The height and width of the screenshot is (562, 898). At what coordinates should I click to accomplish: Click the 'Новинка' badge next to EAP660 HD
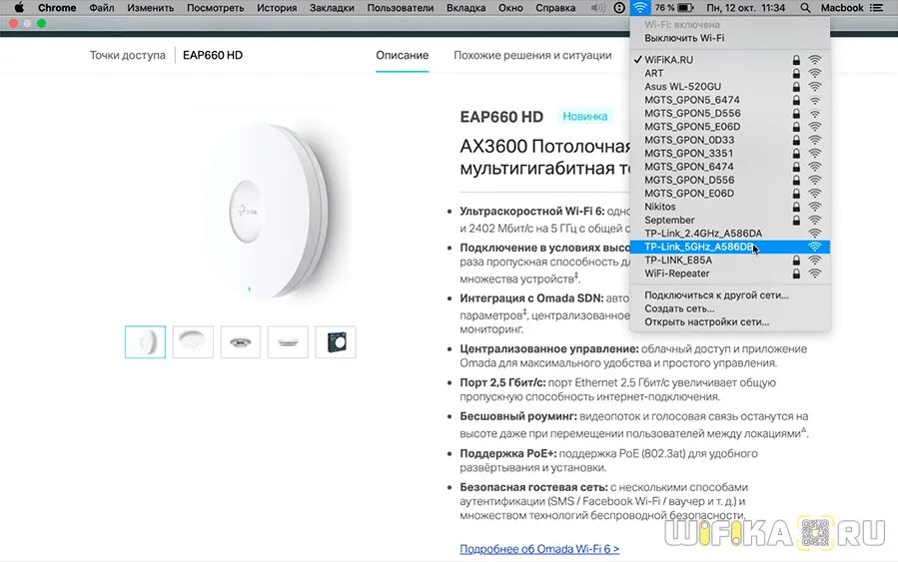click(584, 116)
